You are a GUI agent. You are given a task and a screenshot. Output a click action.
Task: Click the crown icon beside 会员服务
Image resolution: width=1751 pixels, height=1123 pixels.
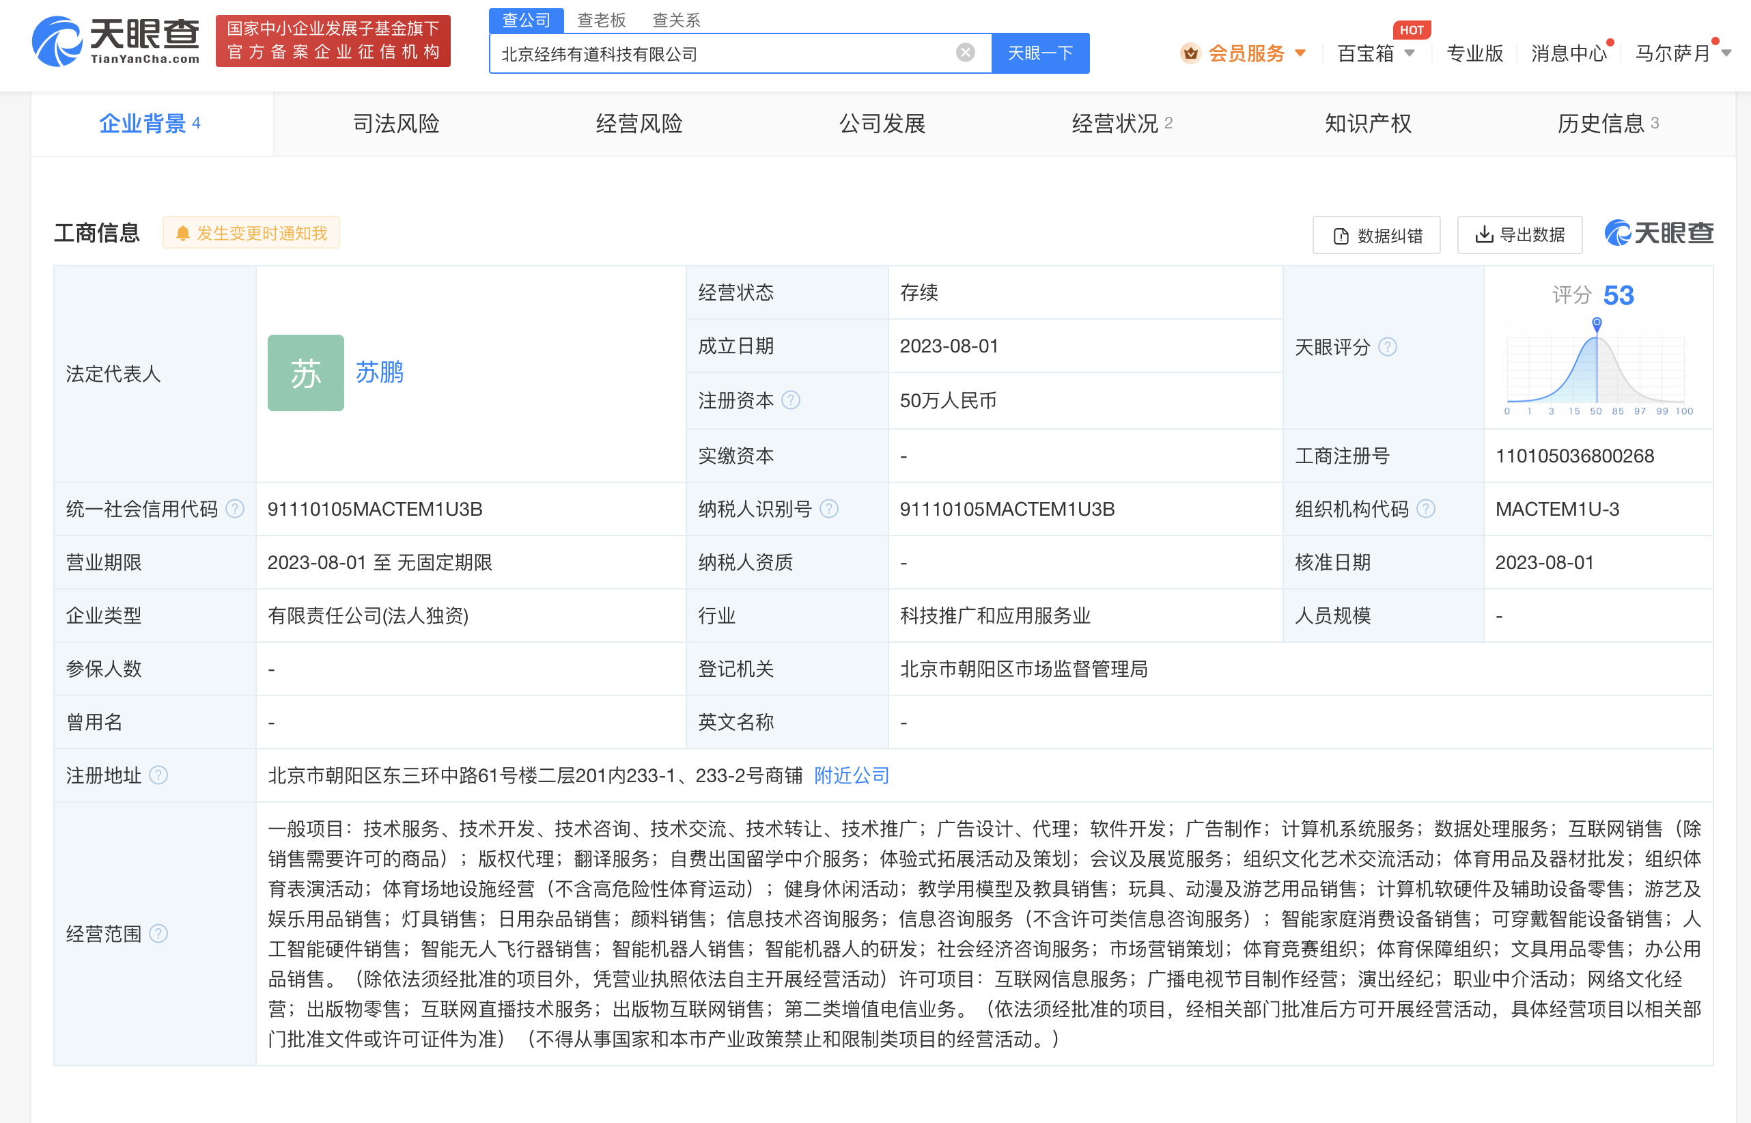pos(1190,53)
